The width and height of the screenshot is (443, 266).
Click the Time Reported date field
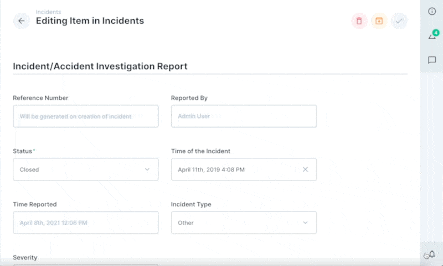coord(86,222)
